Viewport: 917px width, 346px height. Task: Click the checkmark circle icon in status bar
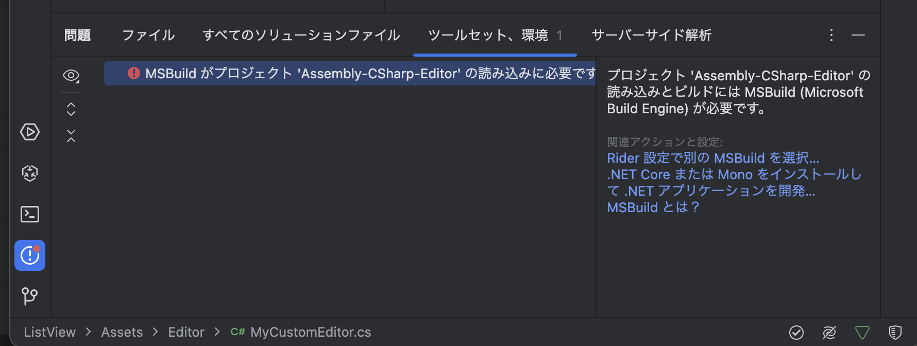[796, 333]
